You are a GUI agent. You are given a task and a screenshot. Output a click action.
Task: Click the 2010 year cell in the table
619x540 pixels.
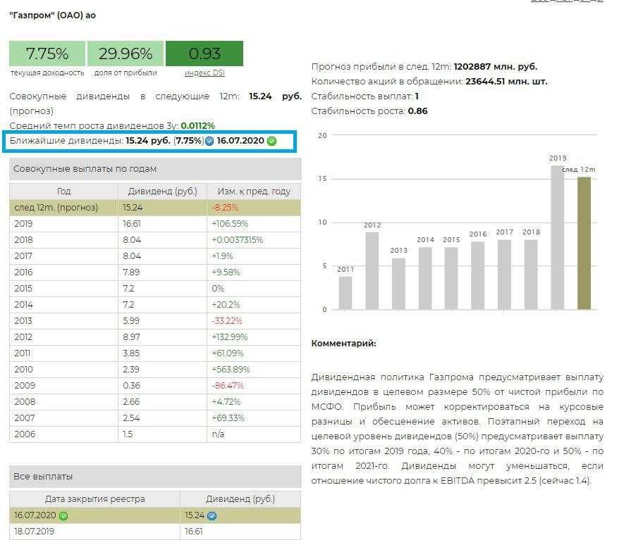point(24,370)
